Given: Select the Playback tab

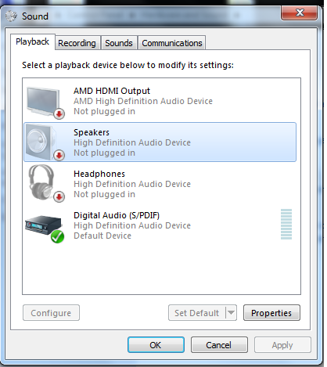Looking at the screenshot, I should [x=33, y=41].
